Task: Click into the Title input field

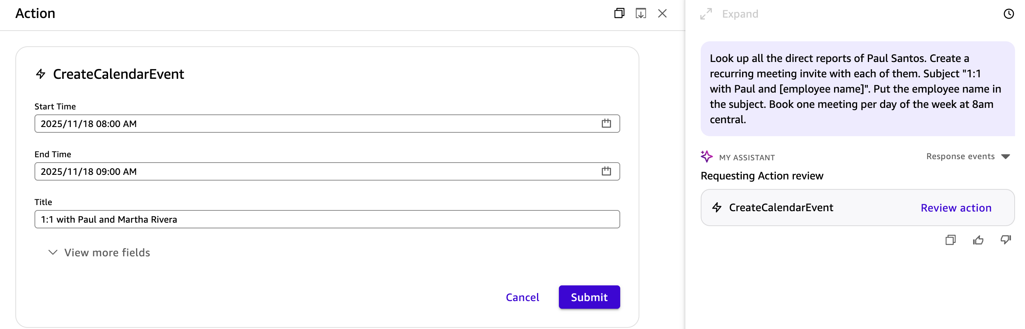Action: 326,219
